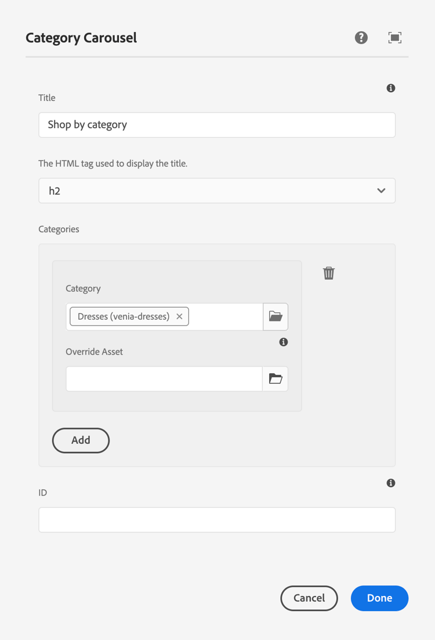View the Title field info tooltip
Viewport: 435px width, 640px height.
coord(390,88)
